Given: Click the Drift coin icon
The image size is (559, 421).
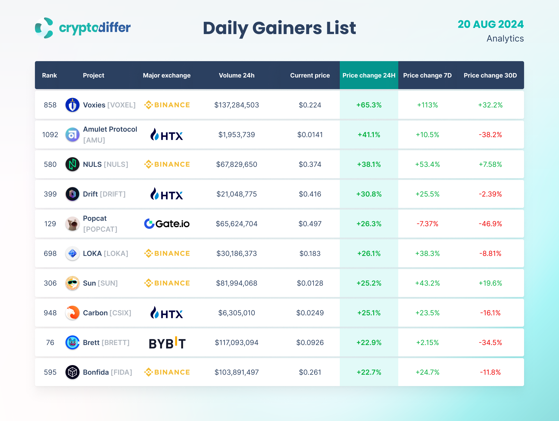Looking at the screenshot, I should tap(72, 194).
